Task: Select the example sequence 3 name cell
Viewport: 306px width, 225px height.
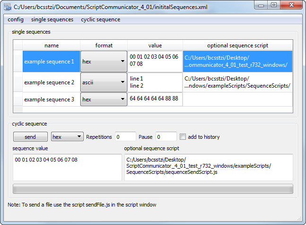Action: (x=52, y=99)
